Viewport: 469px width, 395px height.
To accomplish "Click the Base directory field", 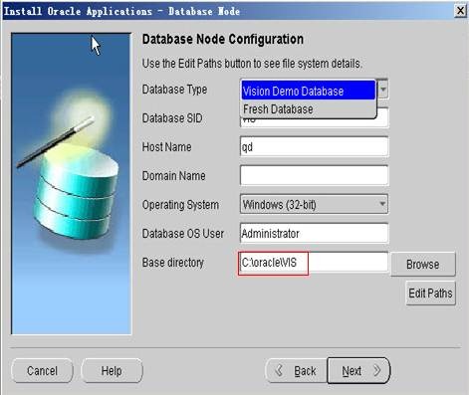I will [314, 263].
